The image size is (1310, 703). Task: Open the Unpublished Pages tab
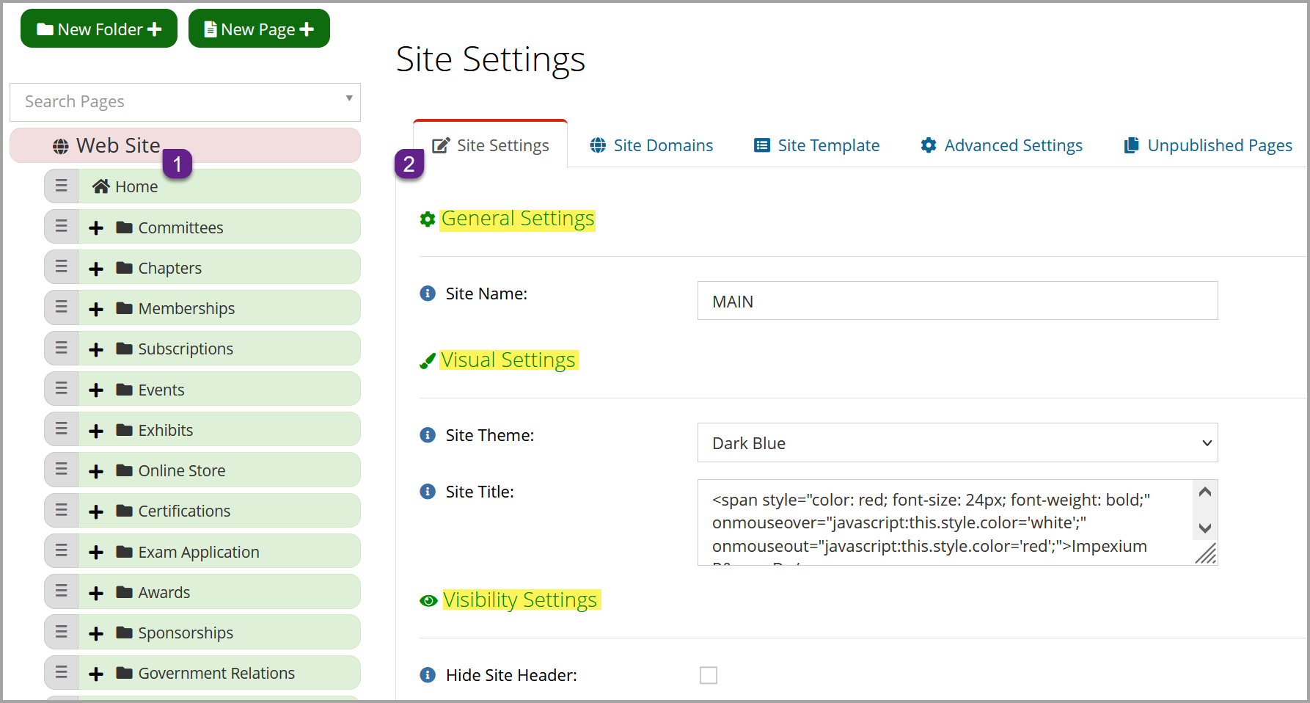[1208, 145]
